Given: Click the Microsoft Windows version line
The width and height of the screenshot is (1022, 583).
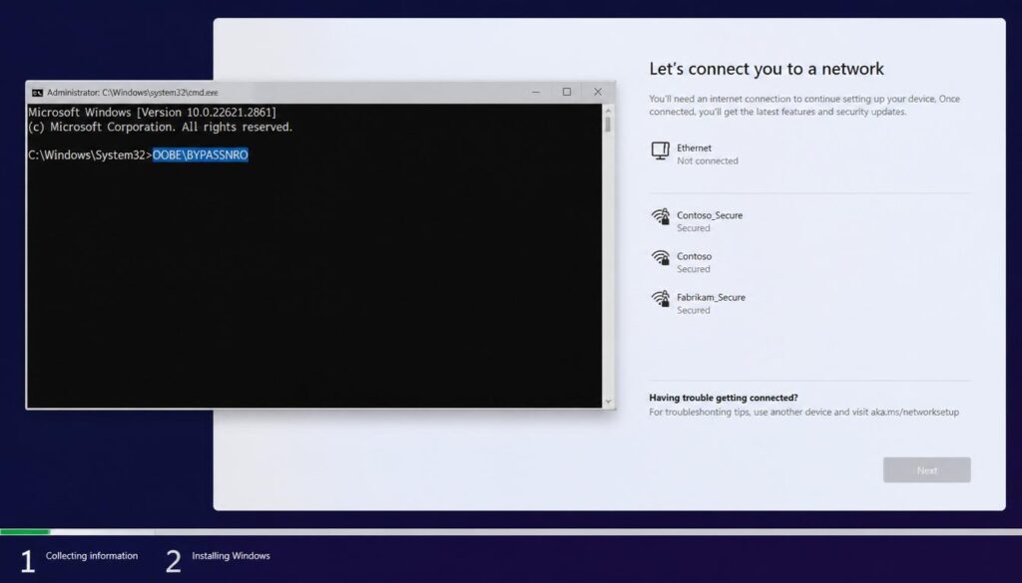Looking at the screenshot, I should 152,113.
